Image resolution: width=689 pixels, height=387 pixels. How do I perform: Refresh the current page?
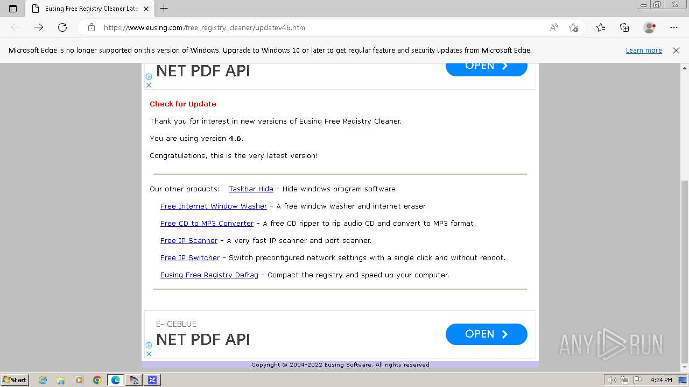pos(62,27)
